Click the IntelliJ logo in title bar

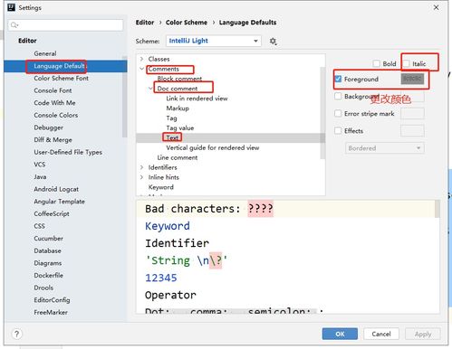pyautogui.click(x=11, y=7)
